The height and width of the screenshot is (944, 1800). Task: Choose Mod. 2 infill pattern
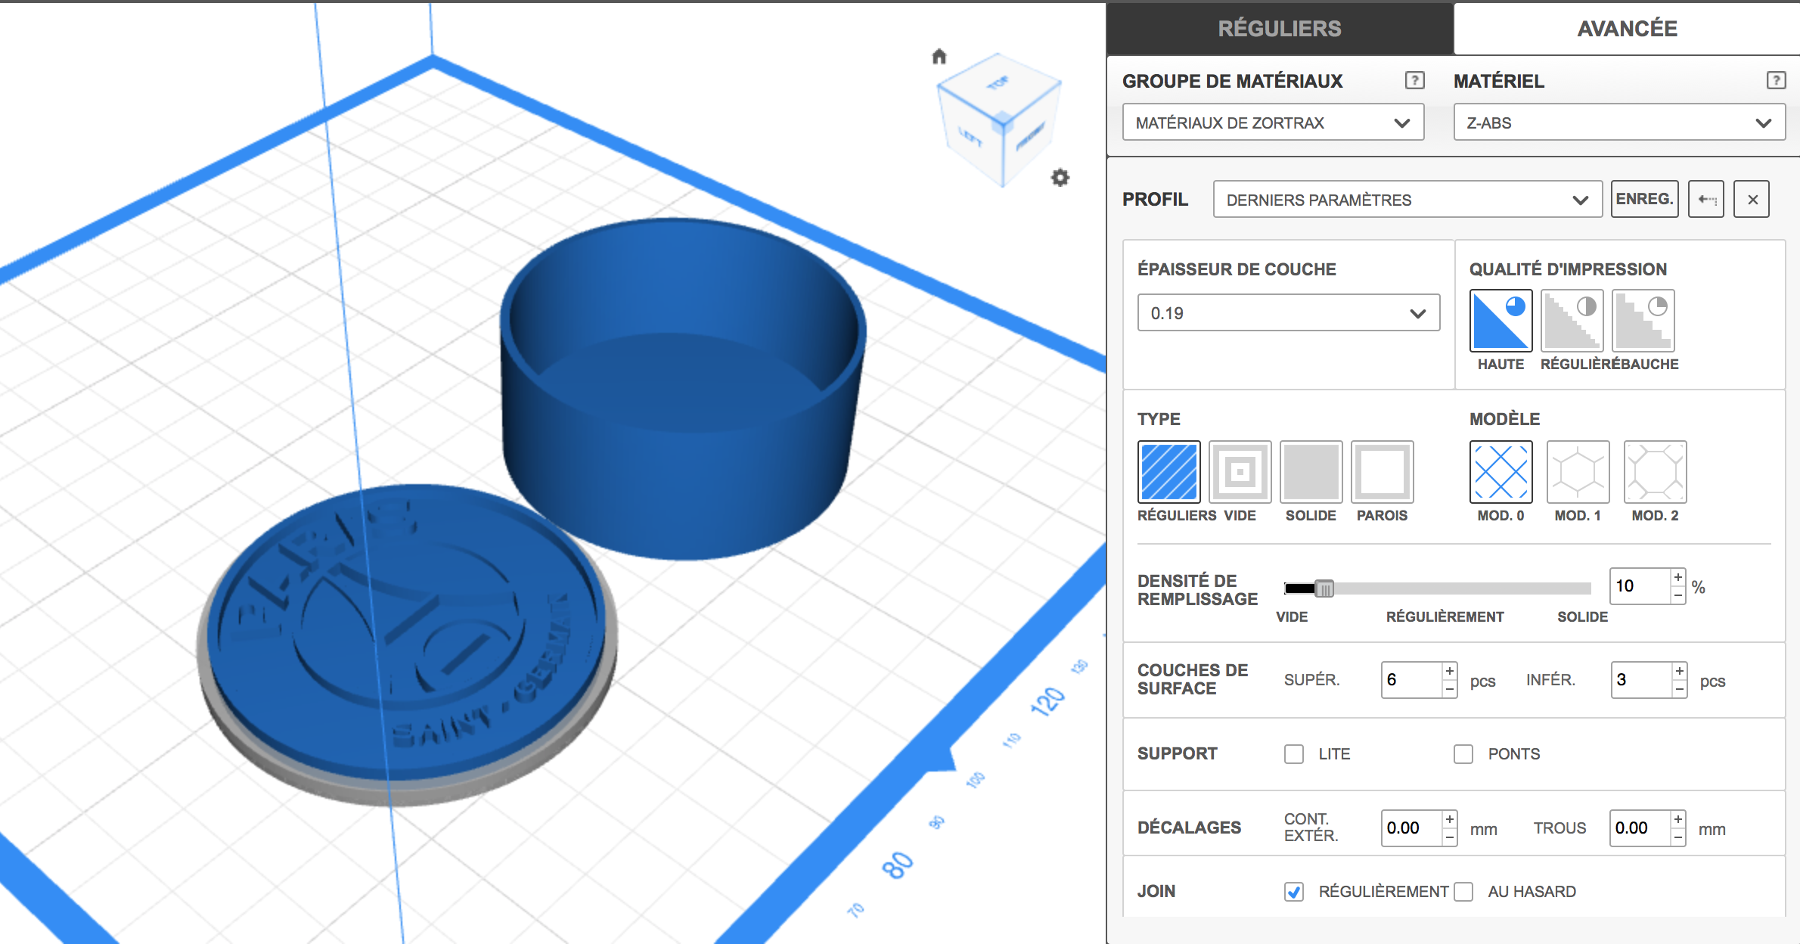coord(1656,472)
